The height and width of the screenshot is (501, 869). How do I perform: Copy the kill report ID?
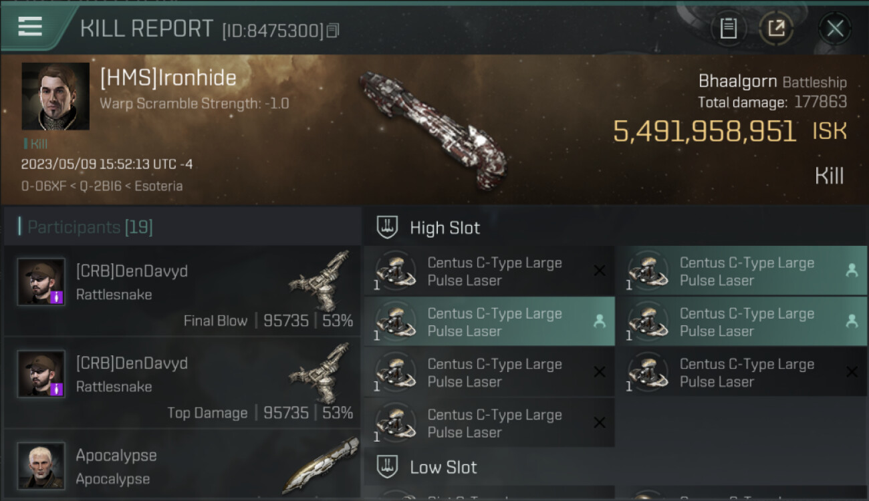pos(333,30)
